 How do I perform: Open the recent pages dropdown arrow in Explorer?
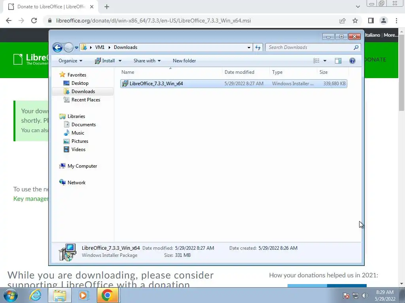tap(76, 48)
